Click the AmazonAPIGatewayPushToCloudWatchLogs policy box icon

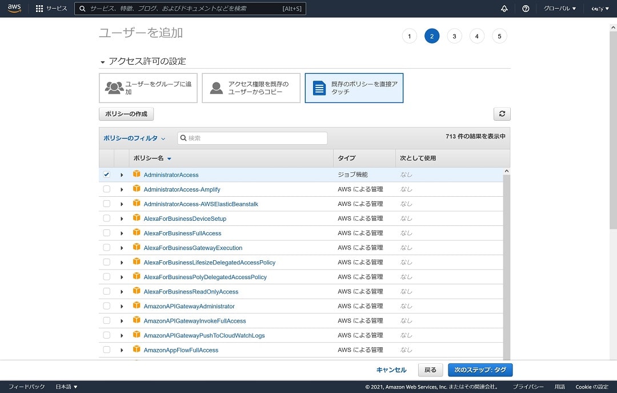[x=137, y=334]
